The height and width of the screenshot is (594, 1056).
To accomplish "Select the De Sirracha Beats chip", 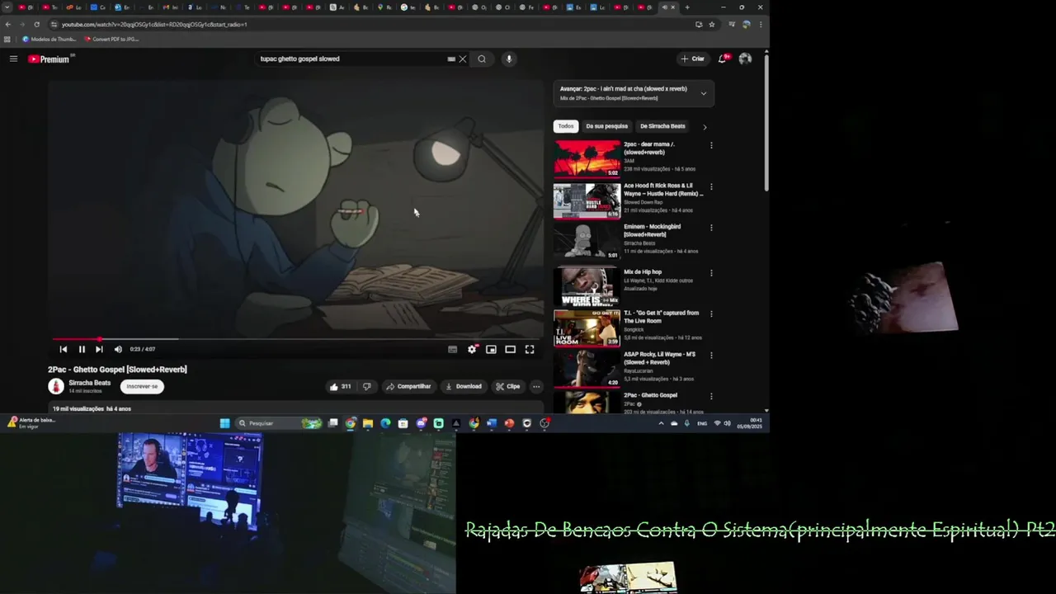I will pyautogui.click(x=662, y=126).
